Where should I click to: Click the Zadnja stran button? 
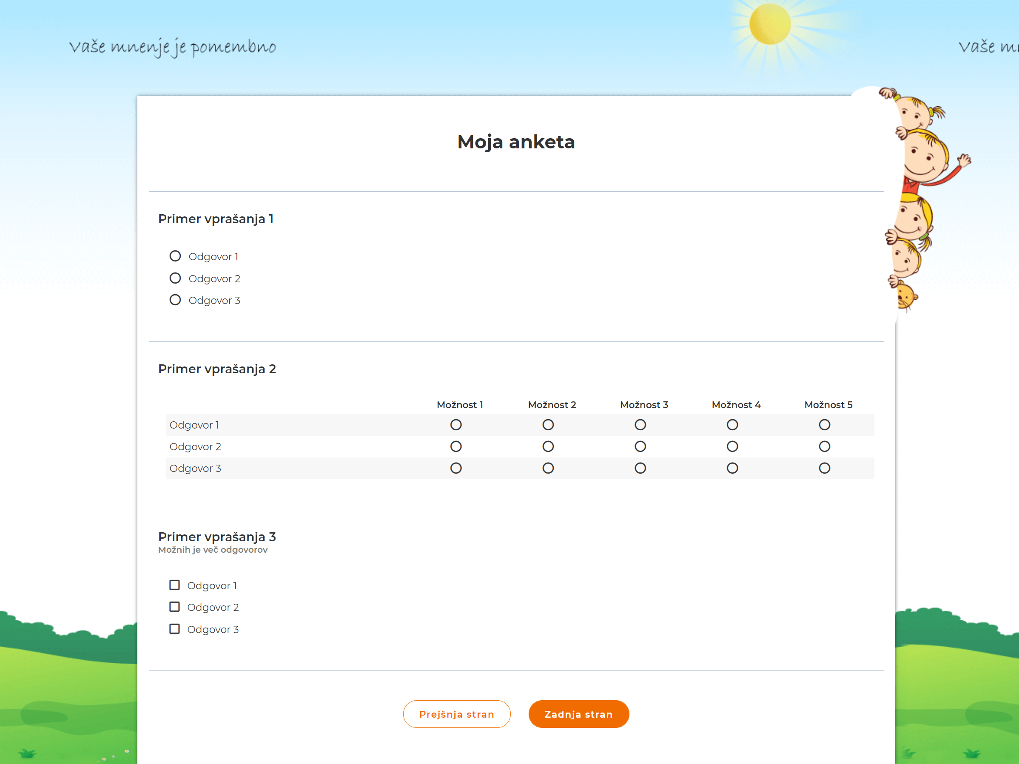(578, 714)
